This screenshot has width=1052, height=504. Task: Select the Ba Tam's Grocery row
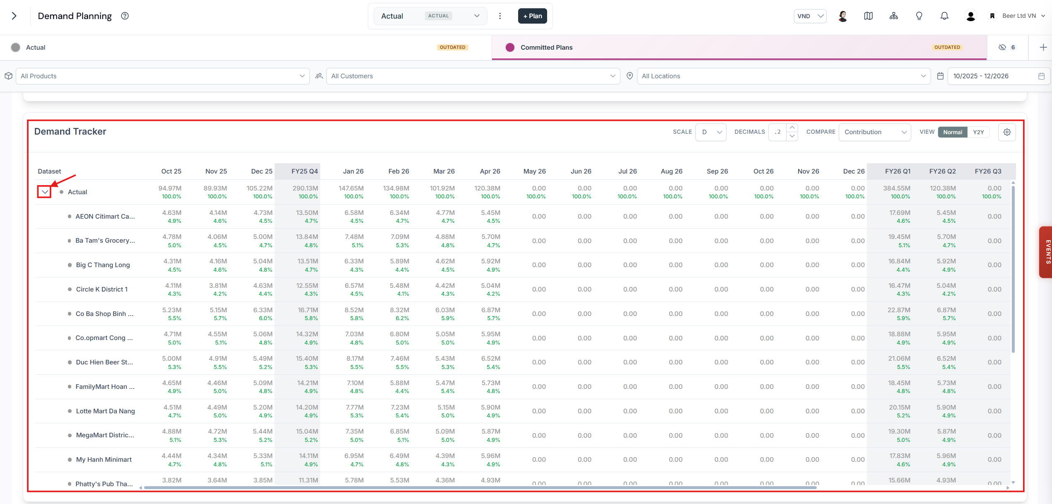[523, 241]
